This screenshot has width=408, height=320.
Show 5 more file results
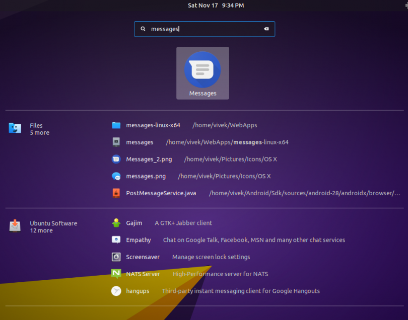(x=40, y=132)
